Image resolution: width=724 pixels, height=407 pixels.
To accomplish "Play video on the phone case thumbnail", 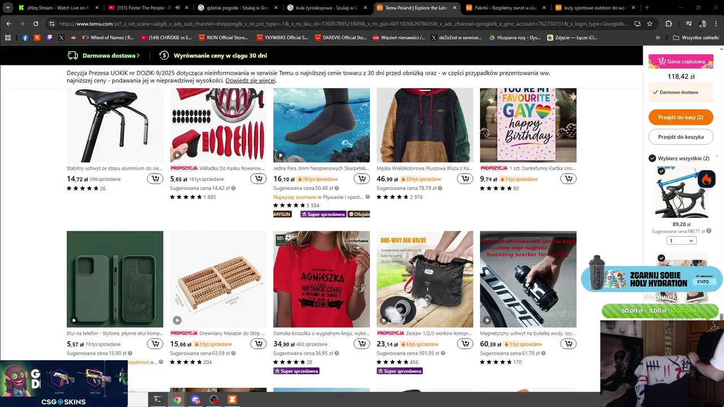I will pos(74,320).
